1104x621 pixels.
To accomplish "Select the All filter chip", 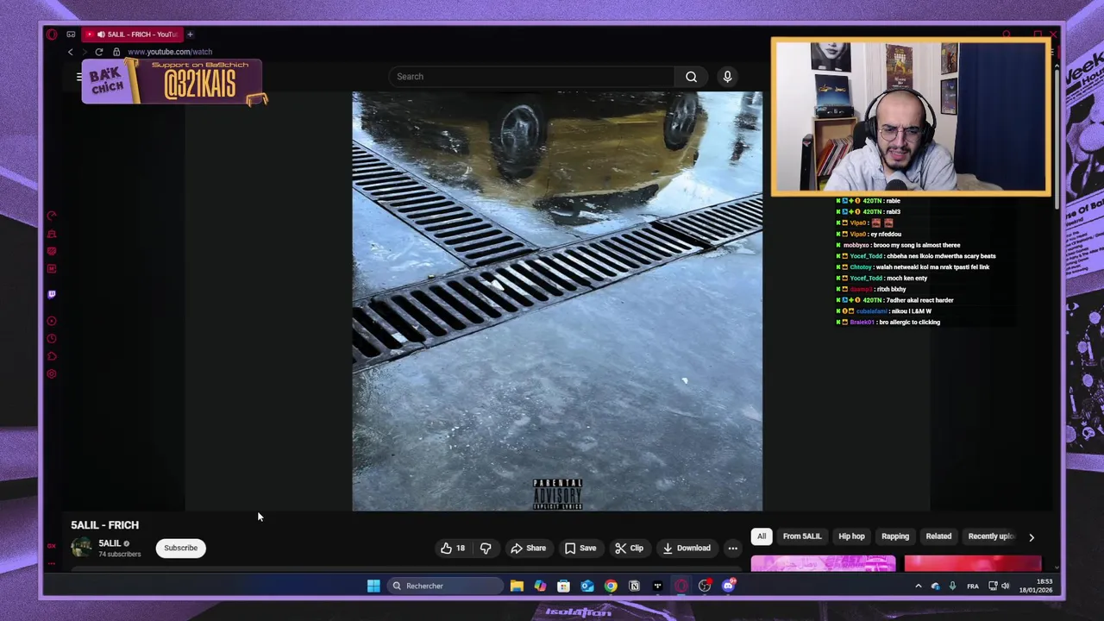I will pyautogui.click(x=762, y=536).
